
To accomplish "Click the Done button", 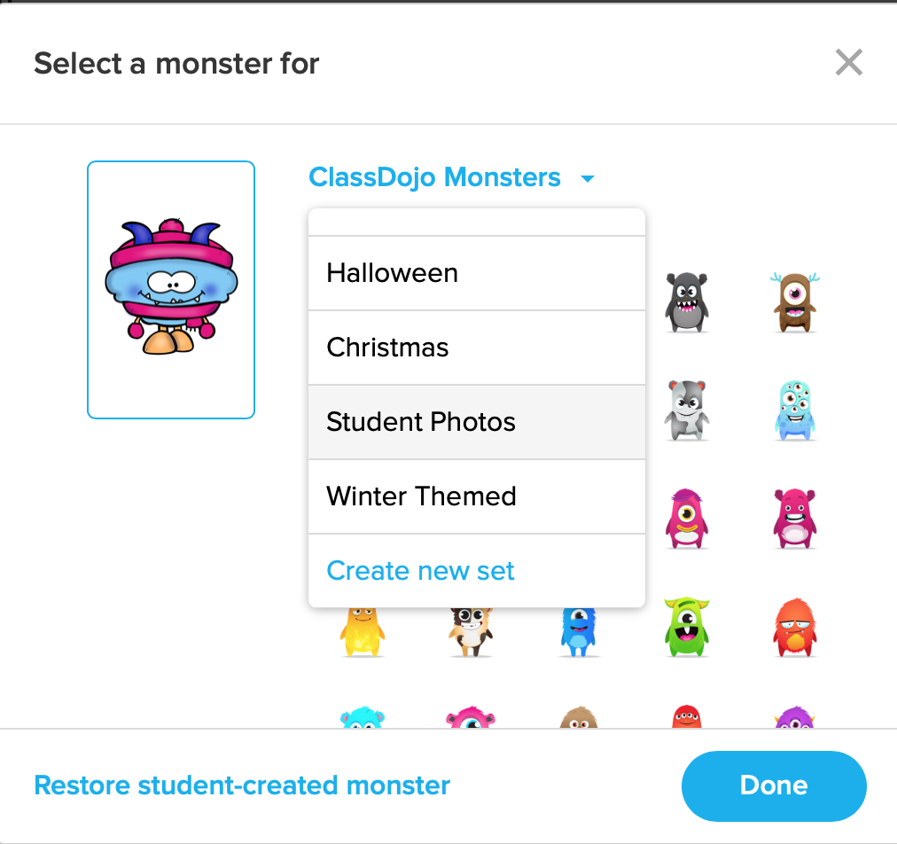I will (x=772, y=785).
